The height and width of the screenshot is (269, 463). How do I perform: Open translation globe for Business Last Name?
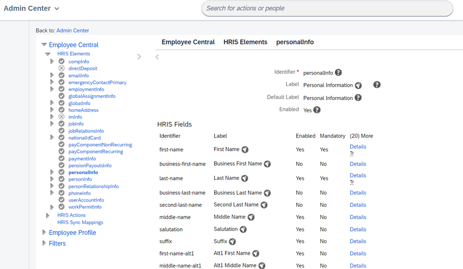point(267,193)
